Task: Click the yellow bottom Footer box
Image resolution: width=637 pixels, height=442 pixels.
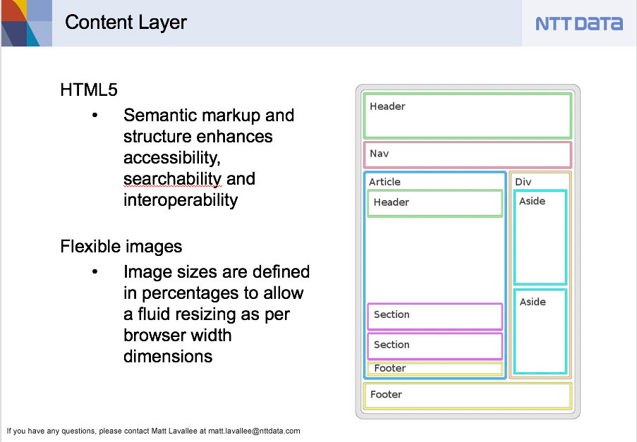Action: pos(467,395)
